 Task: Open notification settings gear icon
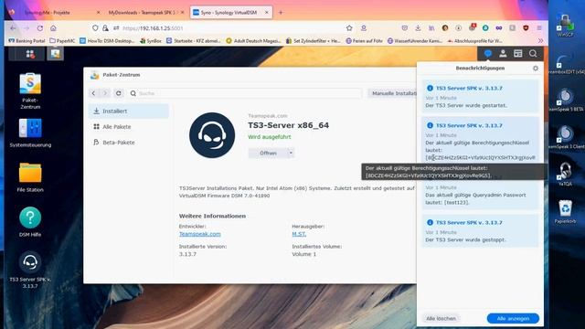click(x=536, y=69)
